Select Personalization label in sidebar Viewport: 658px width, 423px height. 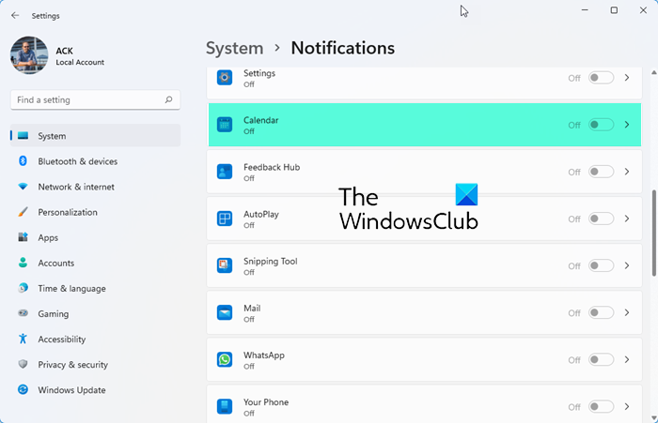tap(68, 212)
